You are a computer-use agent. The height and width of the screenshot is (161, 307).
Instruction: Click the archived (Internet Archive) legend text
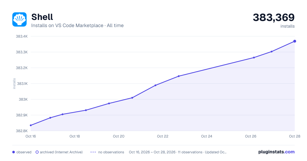pos(61,152)
